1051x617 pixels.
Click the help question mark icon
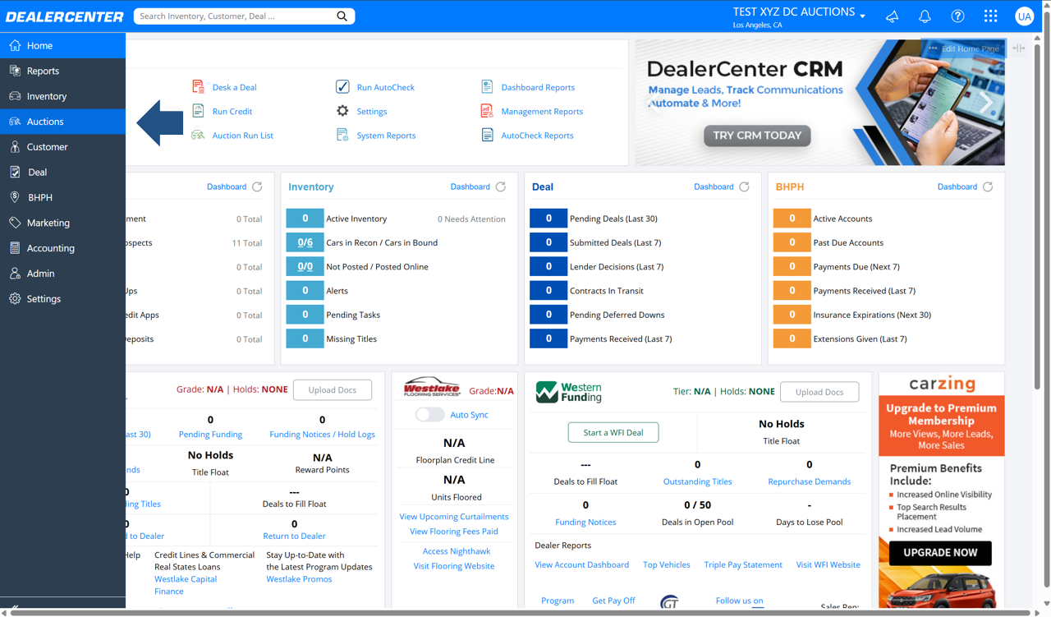tap(957, 16)
